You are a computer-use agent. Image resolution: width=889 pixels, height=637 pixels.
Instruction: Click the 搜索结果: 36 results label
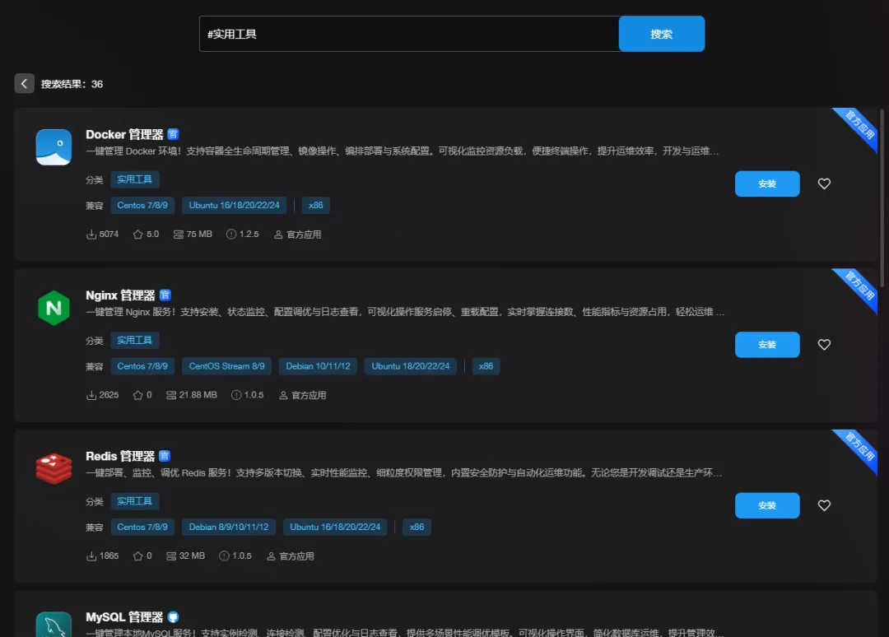tap(72, 84)
